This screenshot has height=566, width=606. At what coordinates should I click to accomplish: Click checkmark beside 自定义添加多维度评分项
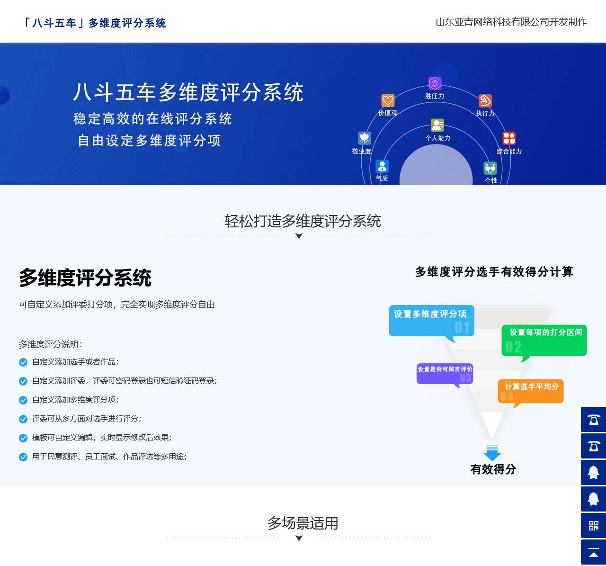click(x=23, y=400)
